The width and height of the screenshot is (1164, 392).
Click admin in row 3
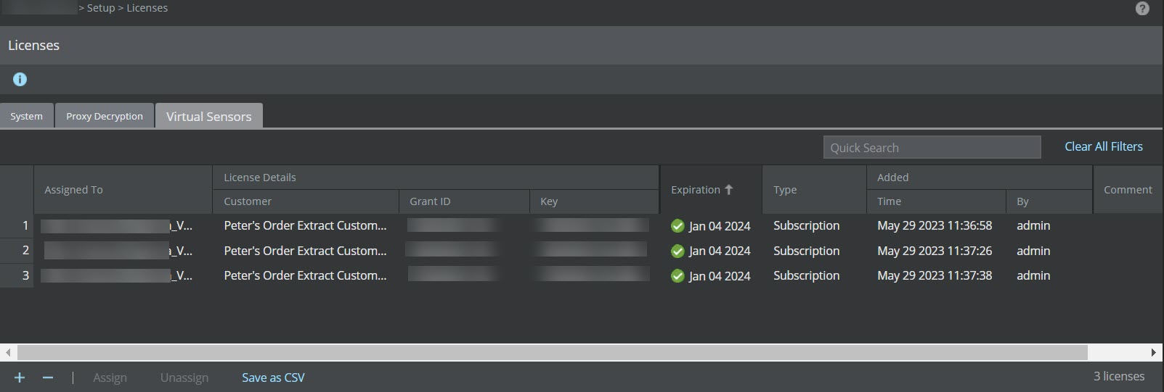[x=1033, y=275]
